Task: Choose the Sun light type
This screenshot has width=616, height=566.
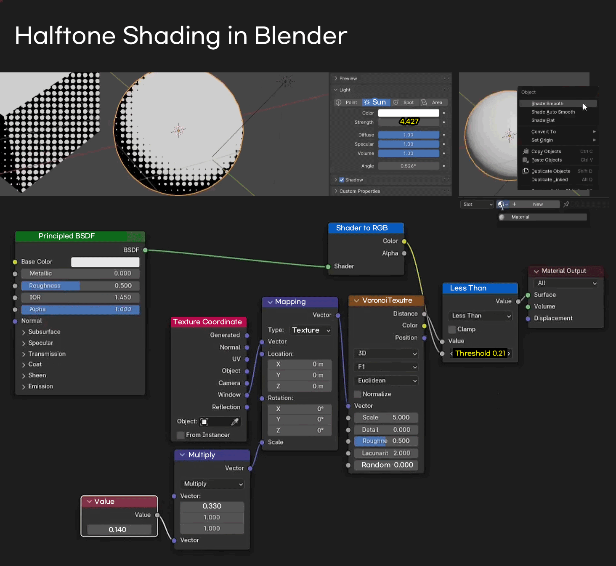Action: tap(375, 102)
